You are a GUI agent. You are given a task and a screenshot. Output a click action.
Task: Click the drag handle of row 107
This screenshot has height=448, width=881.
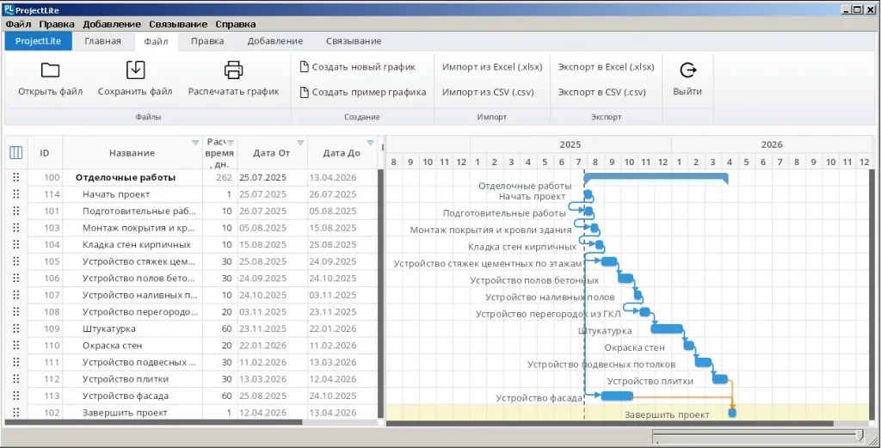coord(15,295)
